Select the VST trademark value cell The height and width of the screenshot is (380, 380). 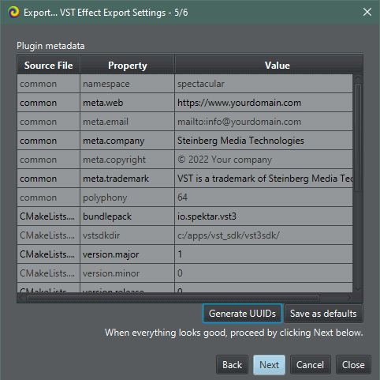pyautogui.click(x=263, y=179)
